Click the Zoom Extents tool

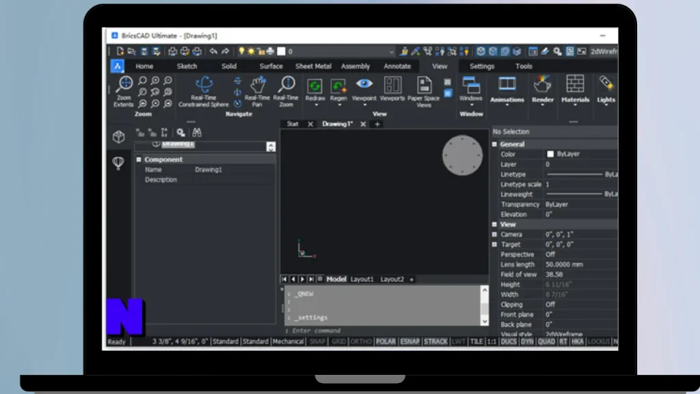tap(124, 91)
